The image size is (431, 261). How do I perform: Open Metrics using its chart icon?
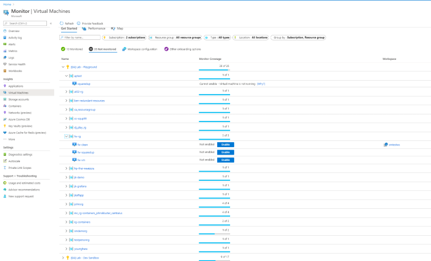5,51
